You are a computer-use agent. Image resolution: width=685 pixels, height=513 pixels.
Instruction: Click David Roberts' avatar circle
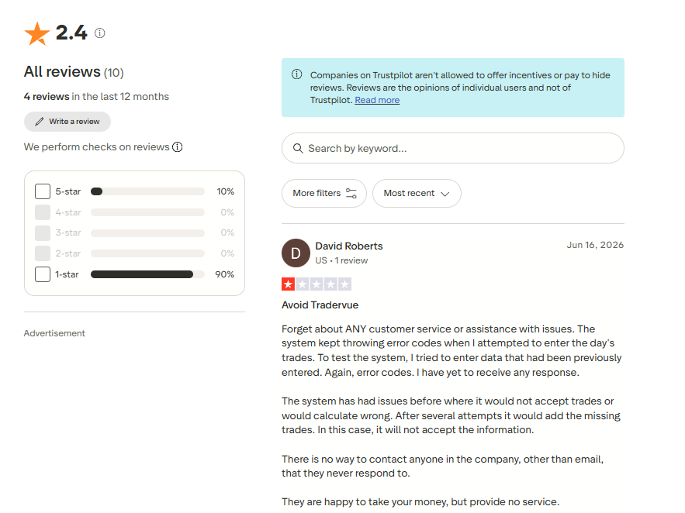(x=296, y=253)
